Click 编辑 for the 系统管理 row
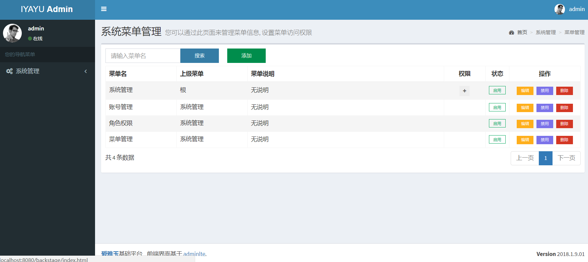This screenshot has width=588, height=262. click(525, 91)
